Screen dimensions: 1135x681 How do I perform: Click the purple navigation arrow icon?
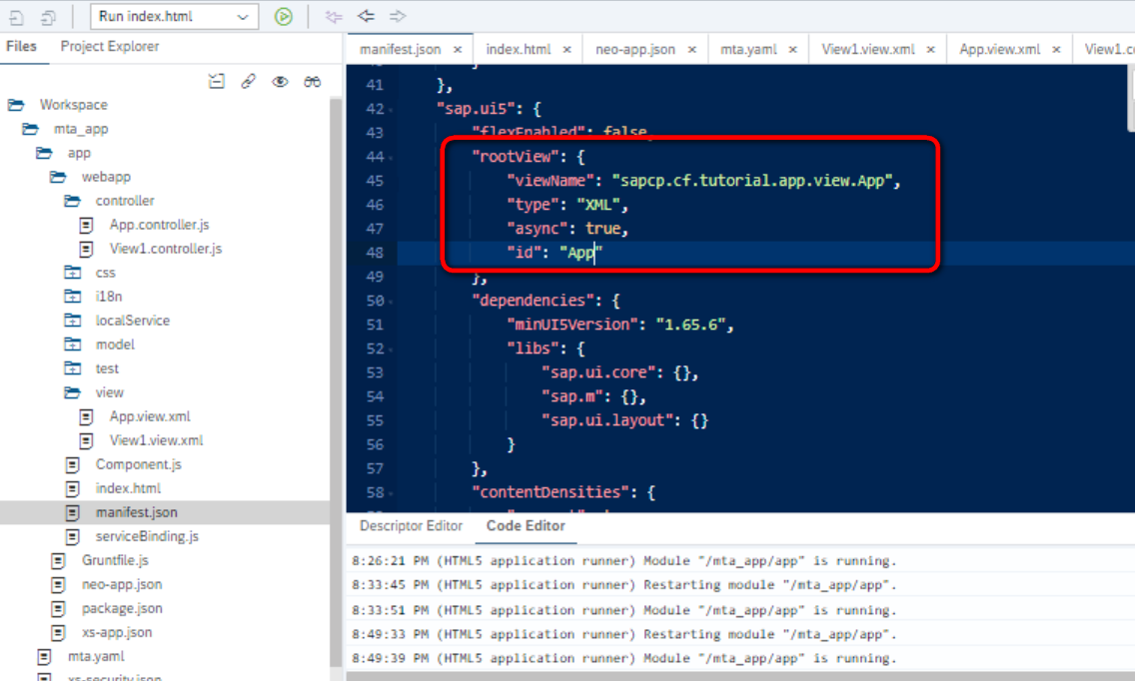tap(333, 16)
